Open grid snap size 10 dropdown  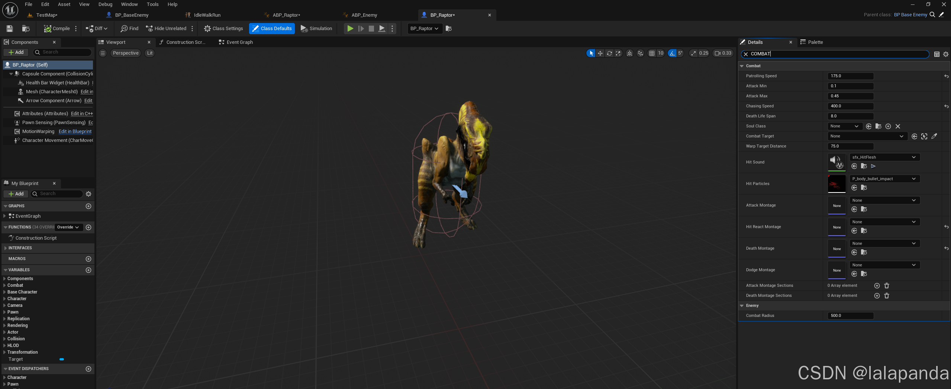pos(661,53)
